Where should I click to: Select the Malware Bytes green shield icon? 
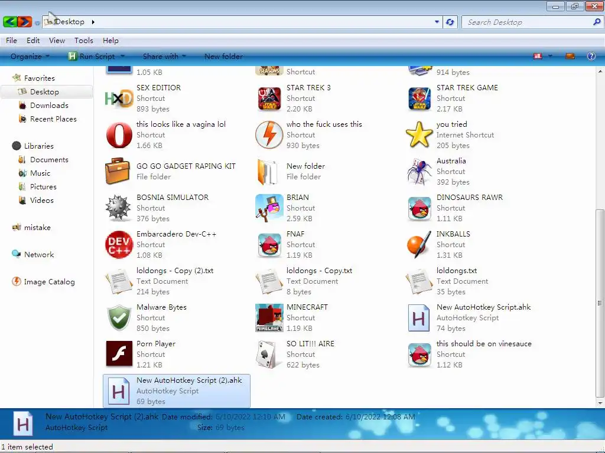[119, 318]
